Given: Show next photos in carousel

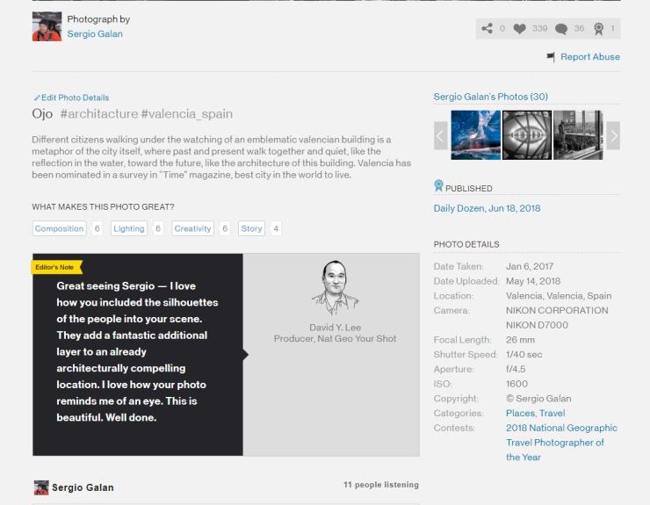Looking at the screenshot, I should pyautogui.click(x=613, y=135).
